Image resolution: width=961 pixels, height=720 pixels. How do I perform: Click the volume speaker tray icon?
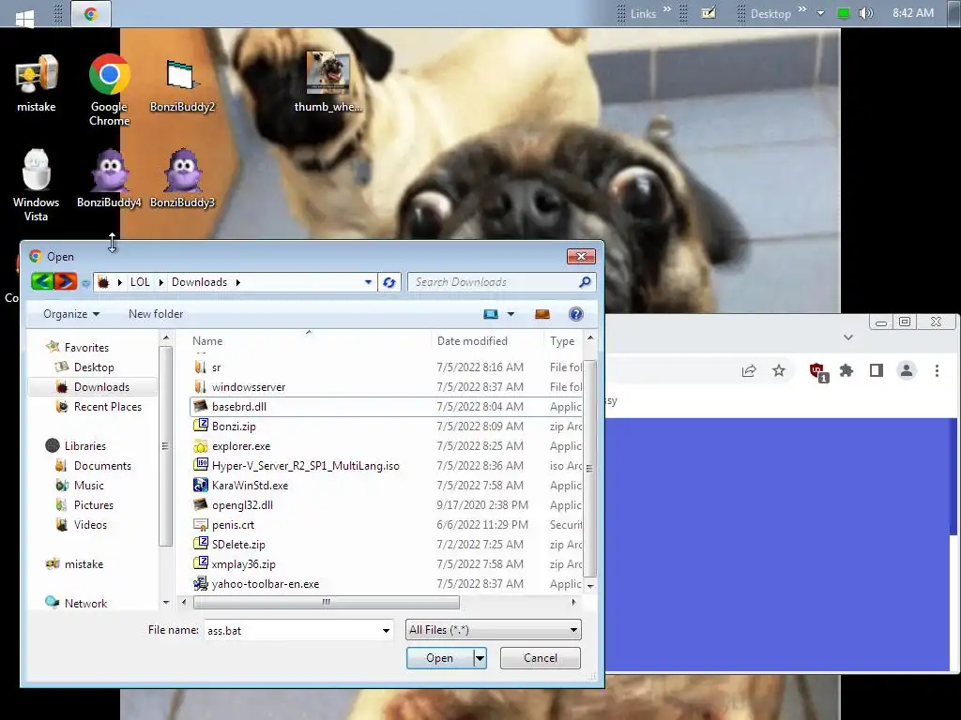865,13
